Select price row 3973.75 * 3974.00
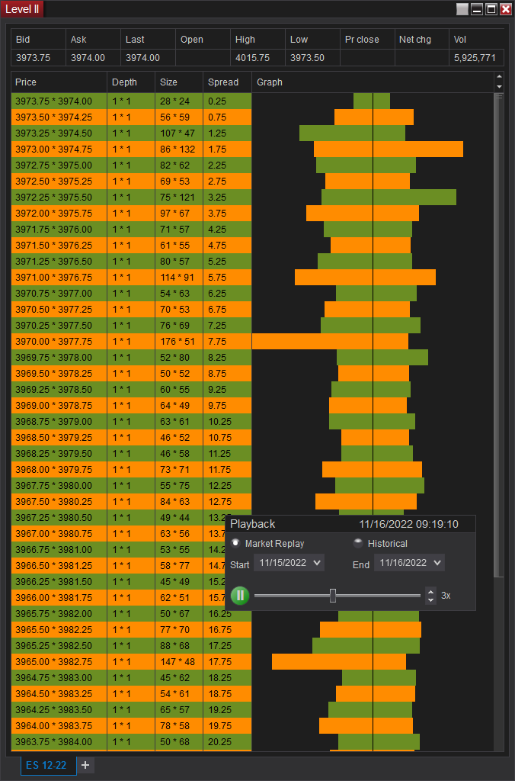515x781 pixels. (x=59, y=101)
